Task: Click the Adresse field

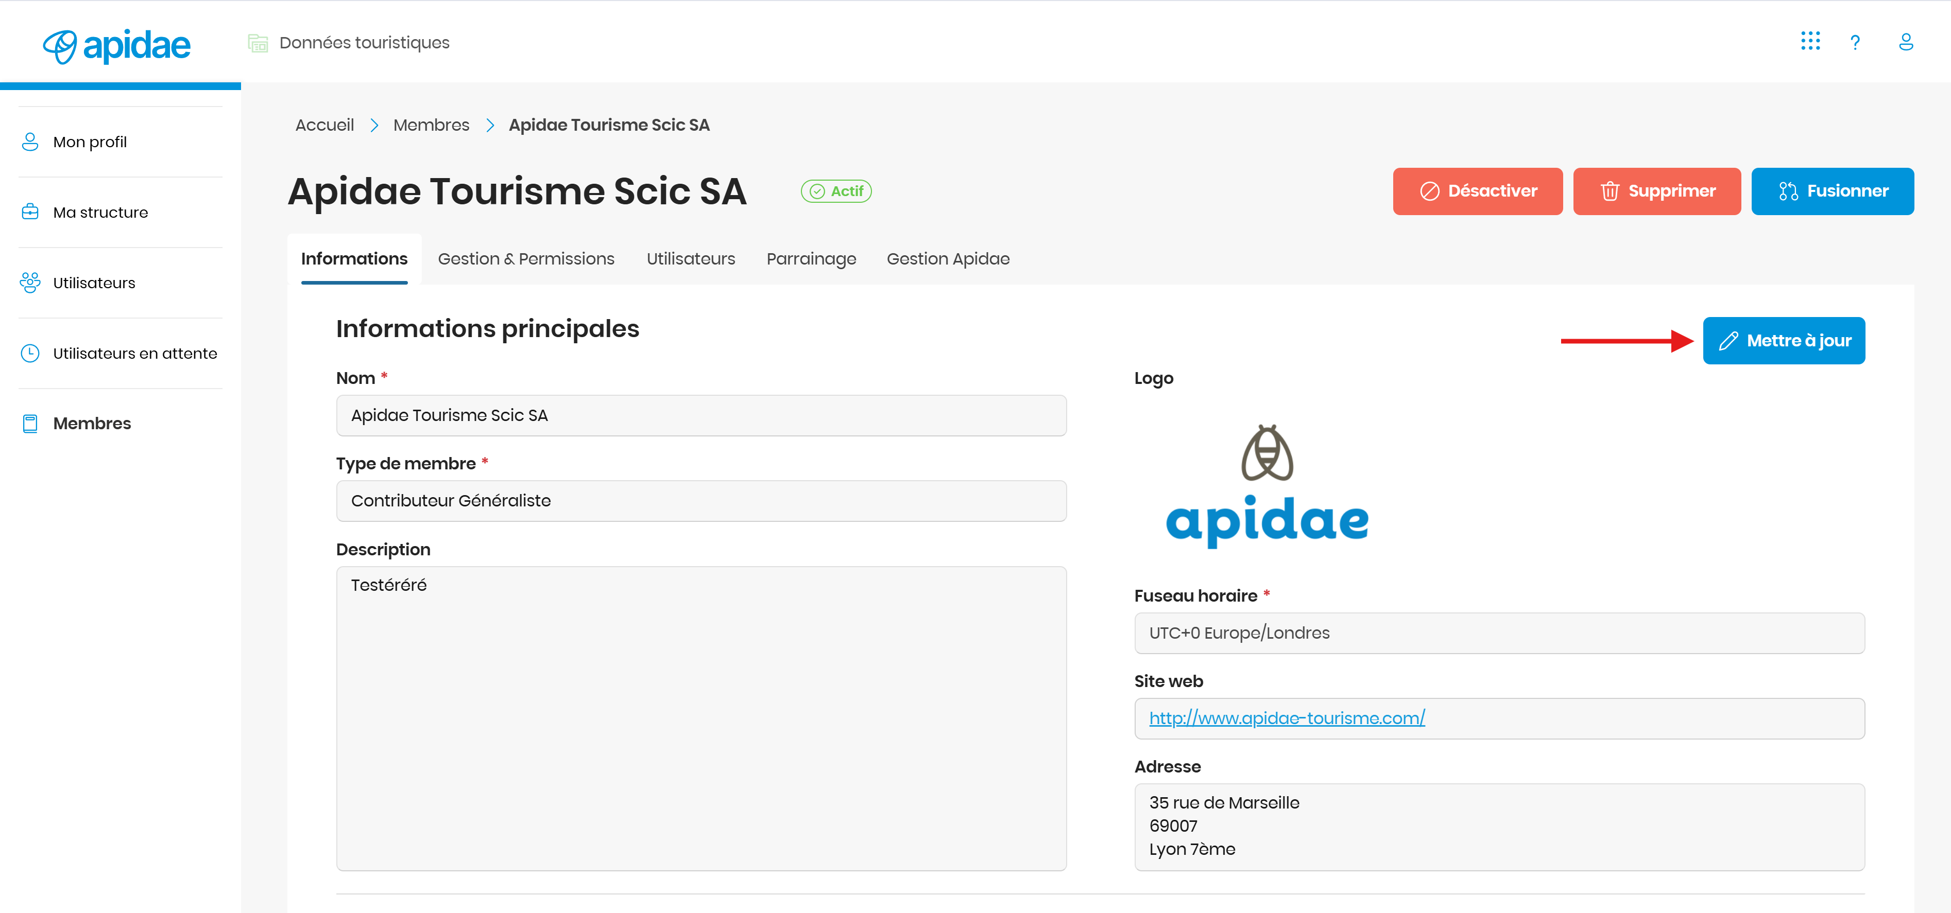Action: click(x=1500, y=827)
